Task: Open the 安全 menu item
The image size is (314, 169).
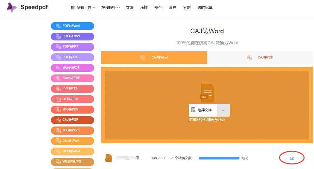Action: (x=158, y=7)
